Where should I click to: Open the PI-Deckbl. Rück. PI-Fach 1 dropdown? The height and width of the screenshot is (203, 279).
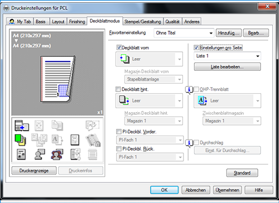(150, 157)
